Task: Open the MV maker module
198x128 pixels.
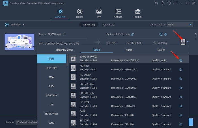Action: point(99,13)
